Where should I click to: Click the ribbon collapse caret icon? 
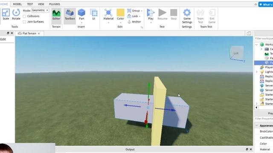[x=256, y=4]
